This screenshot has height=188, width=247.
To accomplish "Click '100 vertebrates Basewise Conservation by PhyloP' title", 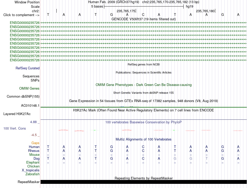I will [144, 122].
